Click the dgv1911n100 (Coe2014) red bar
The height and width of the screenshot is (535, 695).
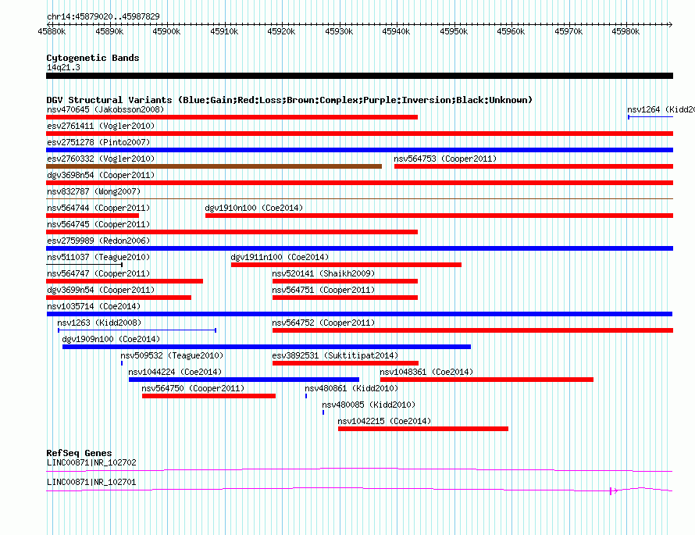[346, 265]
